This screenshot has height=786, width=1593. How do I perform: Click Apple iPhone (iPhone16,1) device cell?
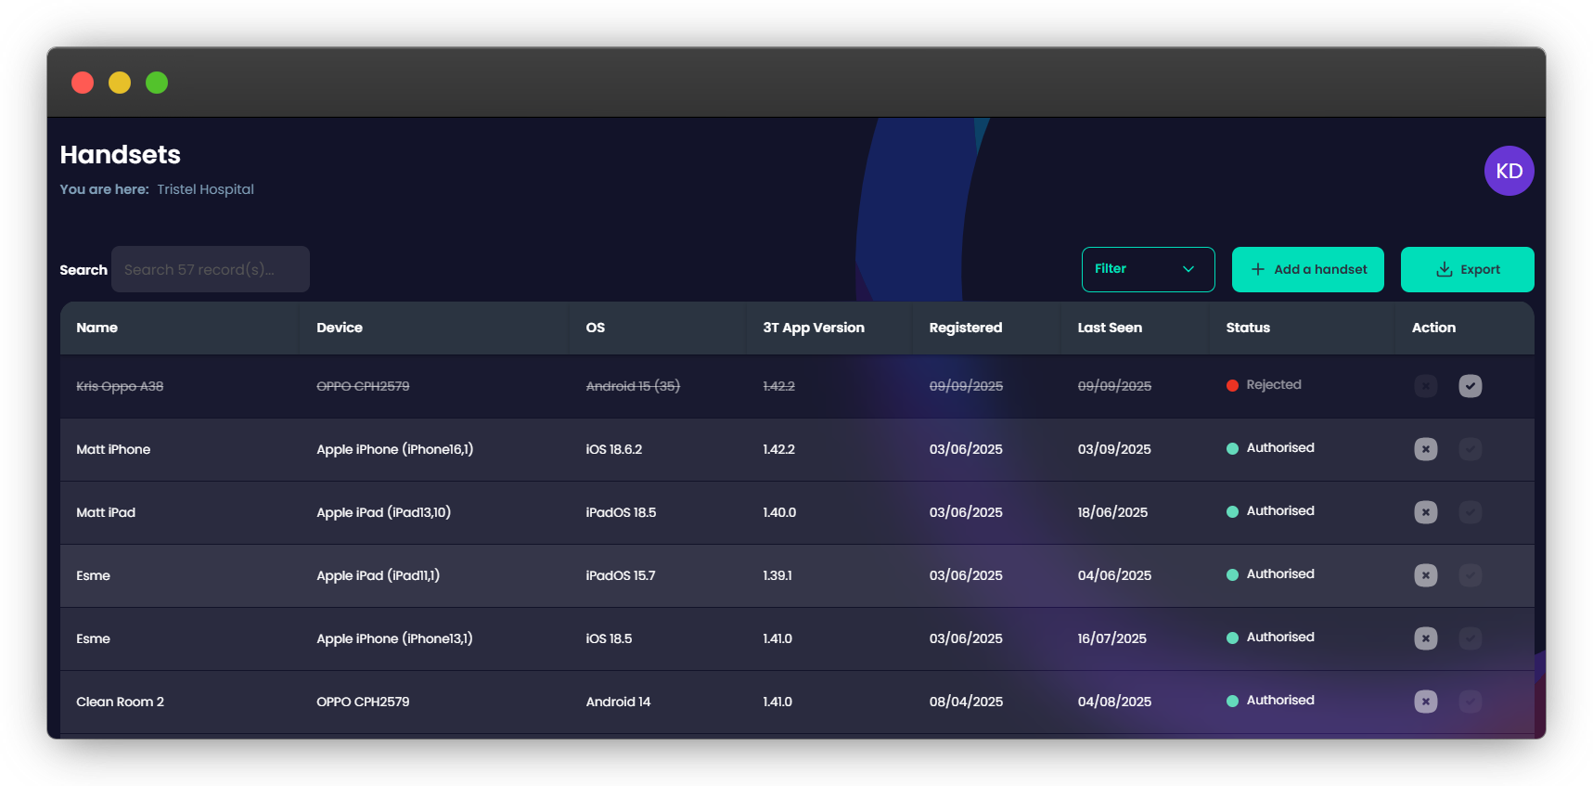pos(394,449)
